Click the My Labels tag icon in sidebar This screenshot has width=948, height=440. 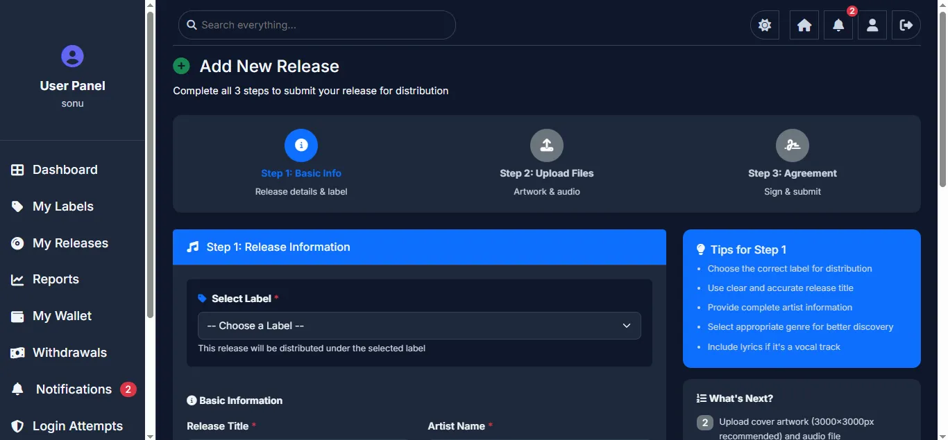coord(17,206)
